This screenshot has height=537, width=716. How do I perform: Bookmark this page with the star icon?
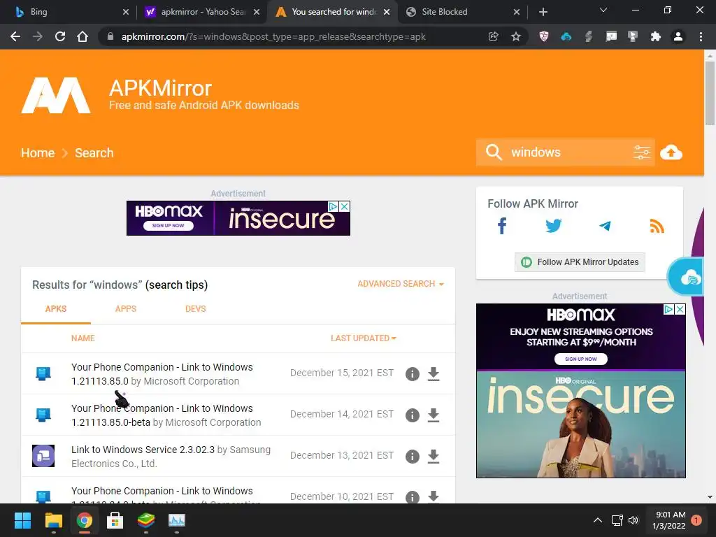[515, 36]
